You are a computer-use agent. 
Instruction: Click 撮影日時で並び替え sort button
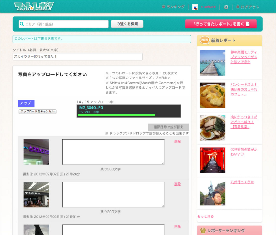(x=168, y=127)
